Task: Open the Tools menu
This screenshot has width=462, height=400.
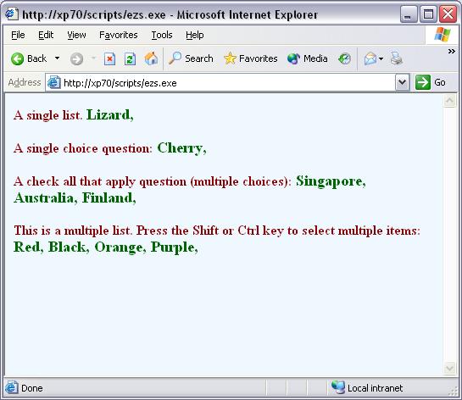Action: tap(162, 35)
